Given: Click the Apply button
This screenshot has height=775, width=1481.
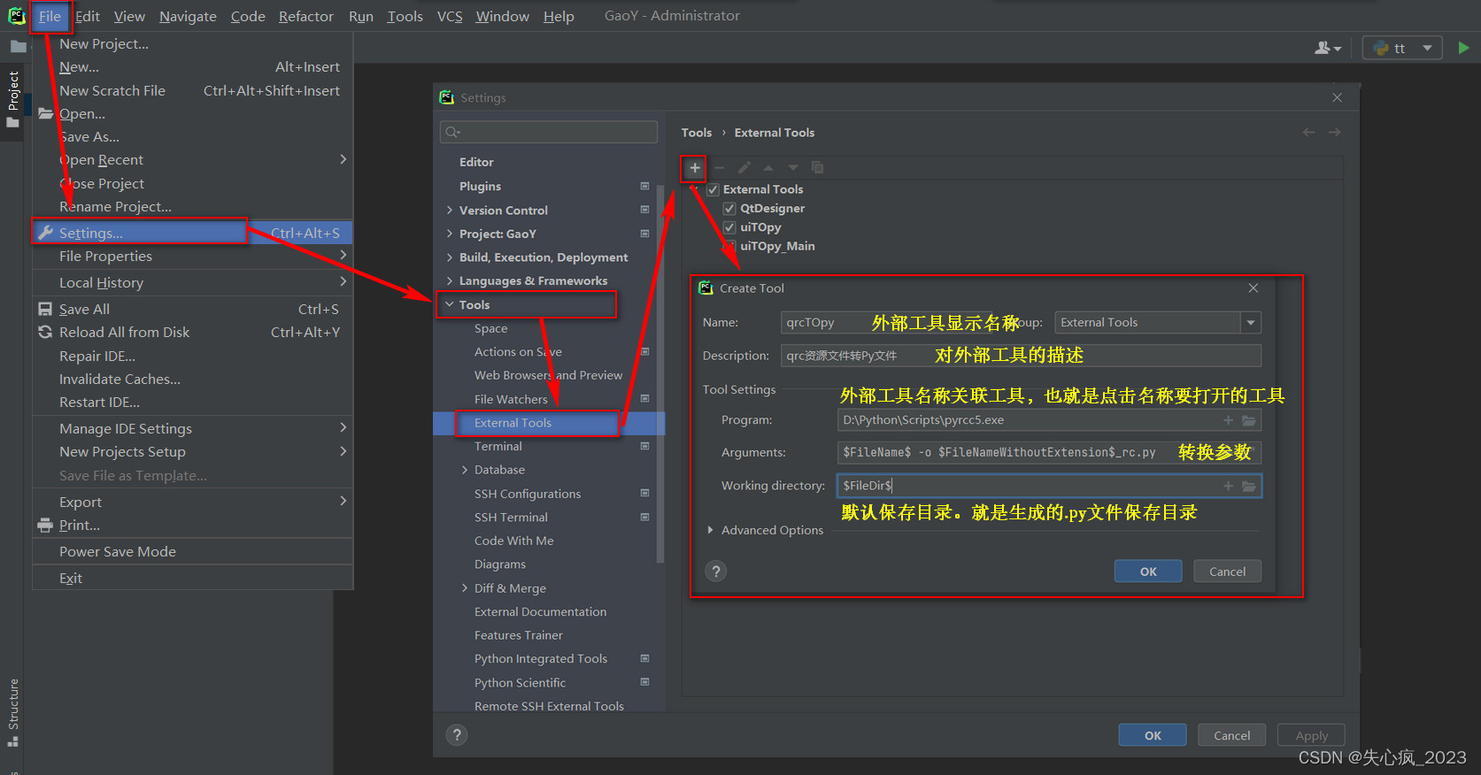Looking at the screenshot, I should point(1311,735).
